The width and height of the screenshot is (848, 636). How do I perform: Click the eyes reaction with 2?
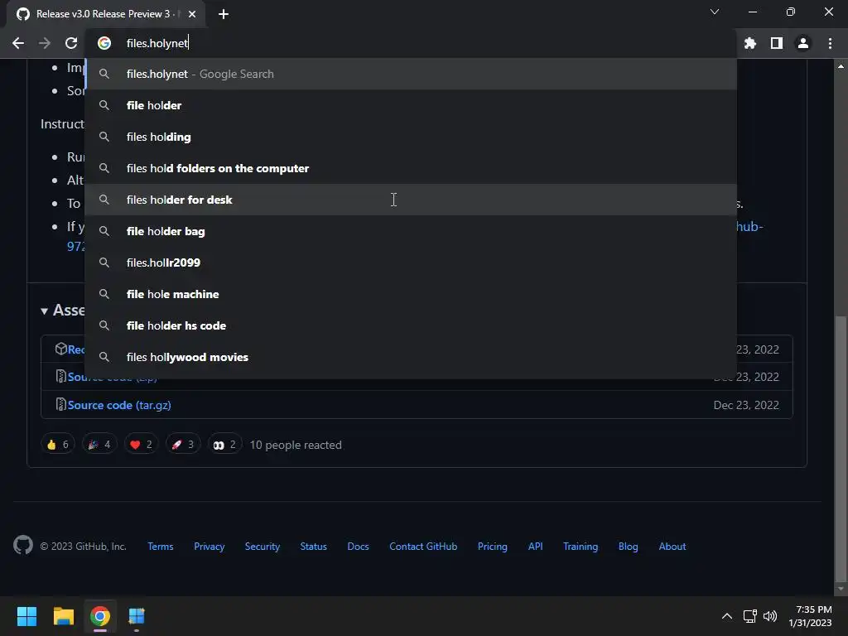[224, 445]
